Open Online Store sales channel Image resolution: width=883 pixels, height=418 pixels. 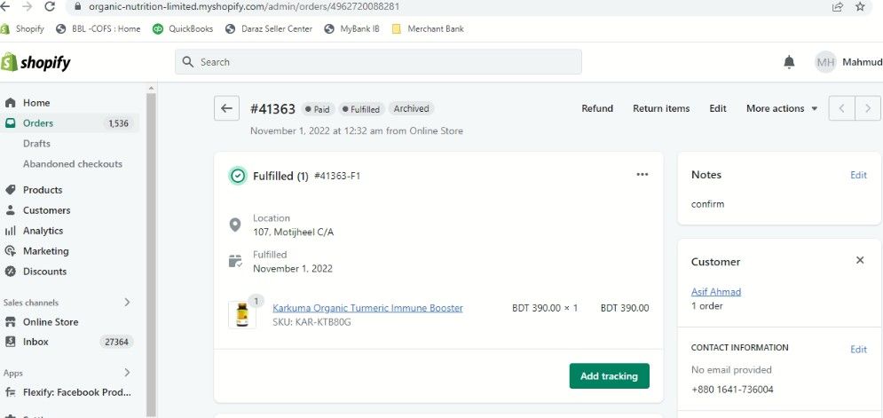[x=50, y=322]
